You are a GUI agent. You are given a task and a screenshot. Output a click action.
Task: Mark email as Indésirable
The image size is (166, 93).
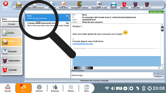(x=135, y=5)
